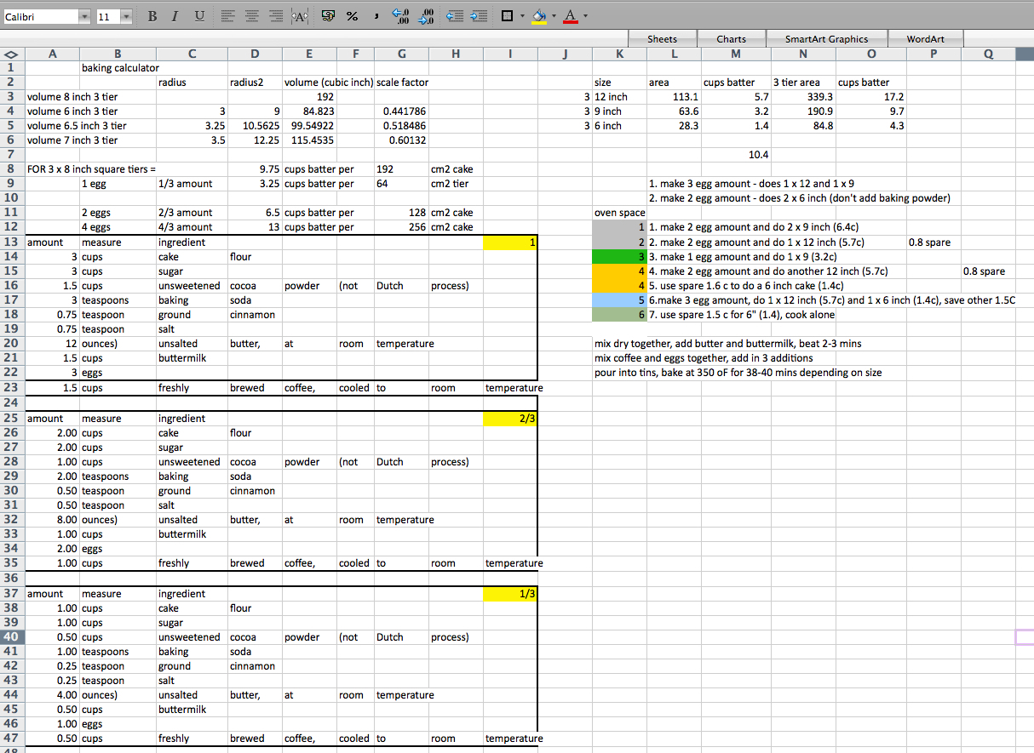Open the font size dropdown
This screenshot has height=753, width=1034.
126,17
